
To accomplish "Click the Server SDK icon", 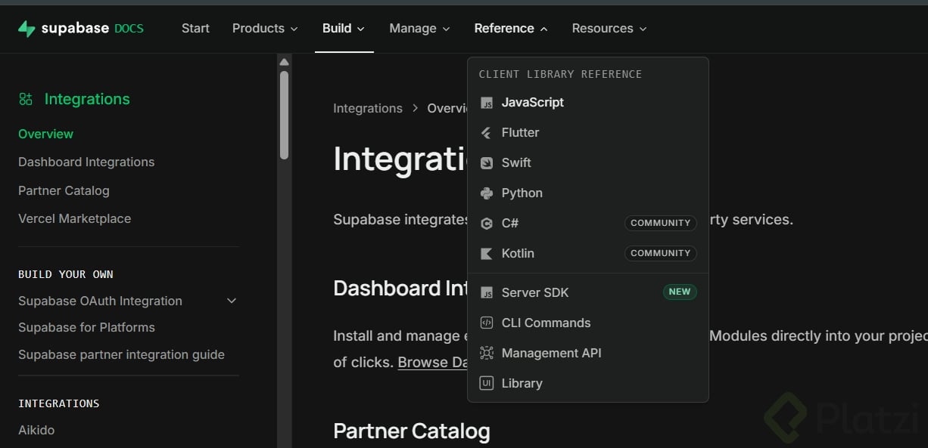I will [x=487, y=292].
